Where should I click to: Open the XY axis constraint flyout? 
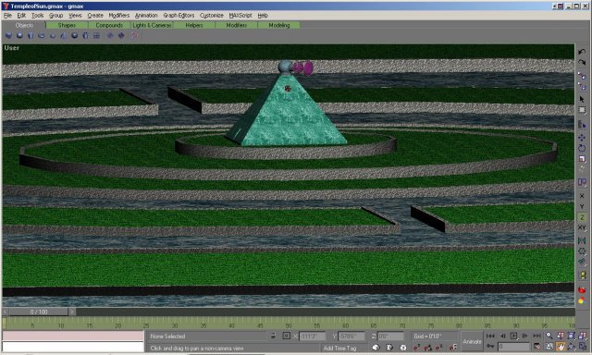pos(582,227)
